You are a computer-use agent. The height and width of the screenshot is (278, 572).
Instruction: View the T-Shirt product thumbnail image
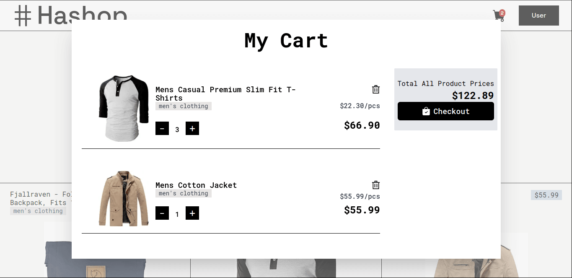[x=124, y=108]
